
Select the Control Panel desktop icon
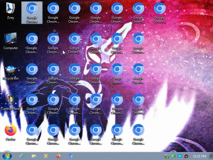click(x=11, y=102)
